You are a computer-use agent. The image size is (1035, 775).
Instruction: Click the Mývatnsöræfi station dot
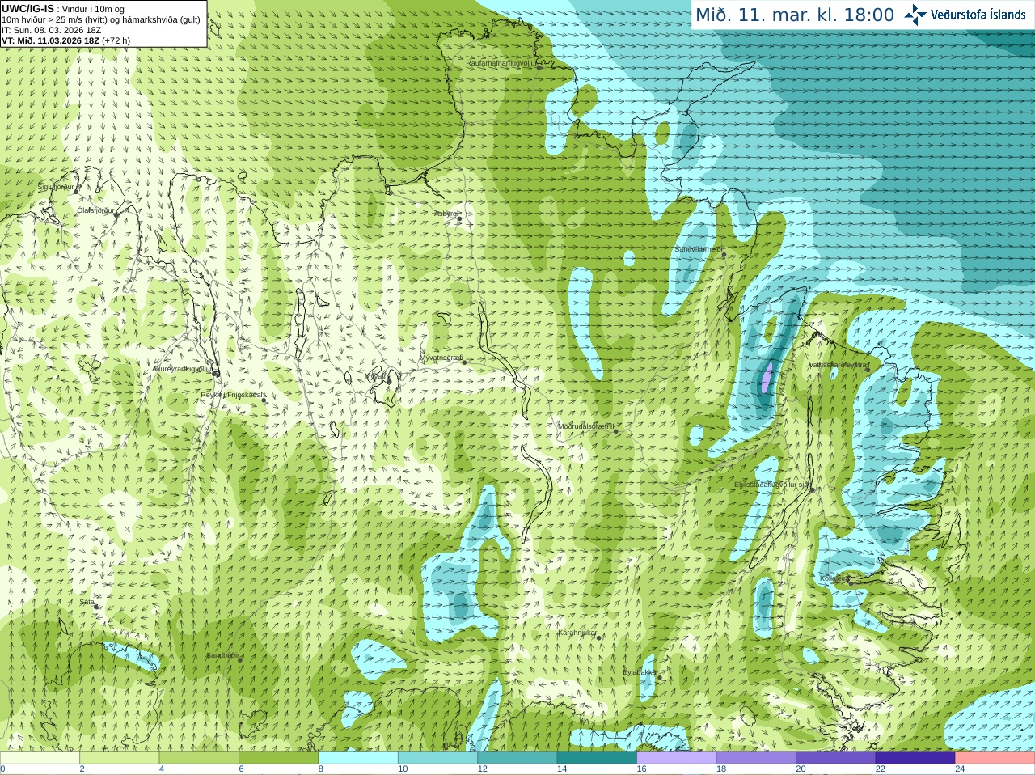tap(464, 362)
